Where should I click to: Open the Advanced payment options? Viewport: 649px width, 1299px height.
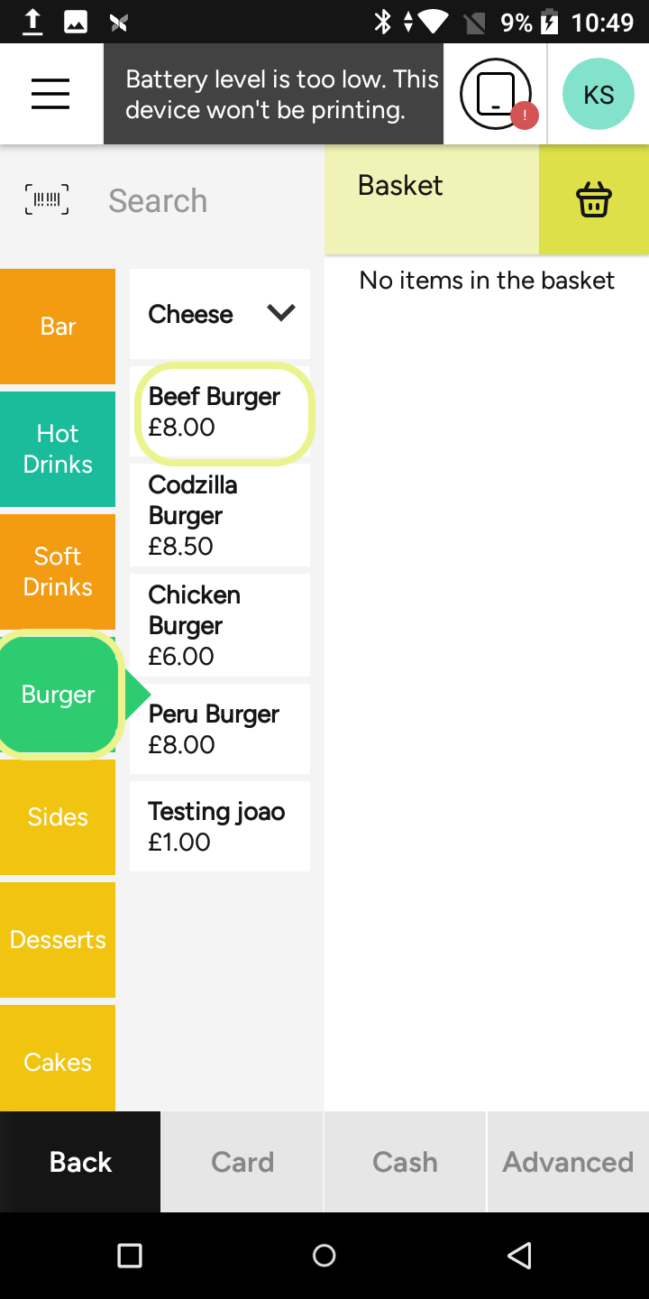568,1162
